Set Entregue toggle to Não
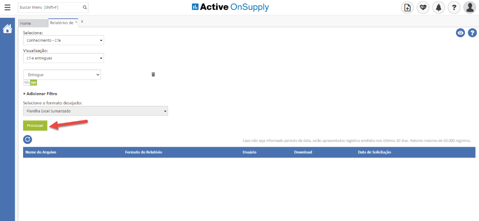This screenshot has width=479, height=221. pyautogui.click(x=27, y=82)
